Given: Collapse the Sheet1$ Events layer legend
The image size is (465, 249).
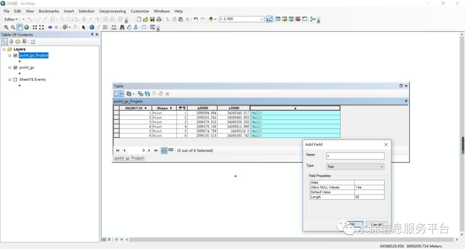Looking at the screenshot, I should click(x=10, y=80).
